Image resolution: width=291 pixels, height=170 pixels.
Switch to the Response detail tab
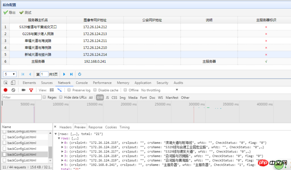pos(95,127)
